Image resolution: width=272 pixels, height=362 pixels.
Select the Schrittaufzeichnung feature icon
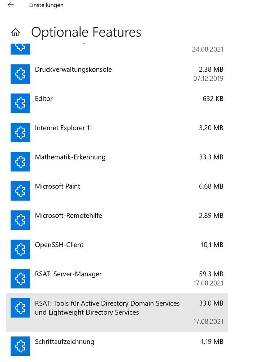tap(20, 346)
